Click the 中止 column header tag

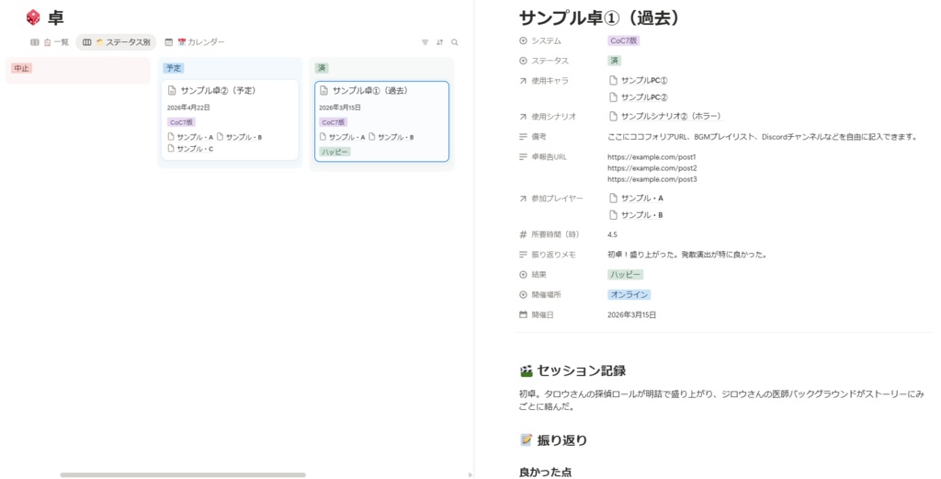(21, 68)
